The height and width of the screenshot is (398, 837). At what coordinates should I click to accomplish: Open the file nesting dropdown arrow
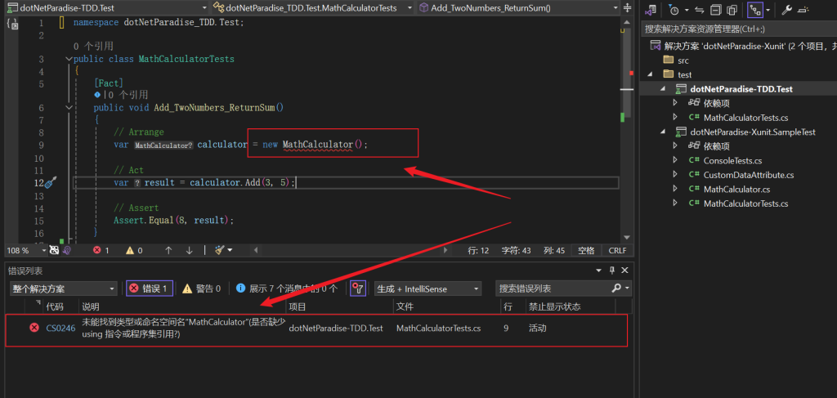[x=768, y=10]
